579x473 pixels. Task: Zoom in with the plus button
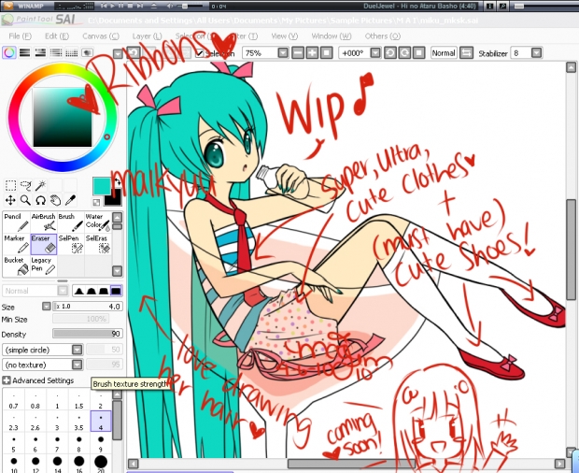tap(312, 53)
